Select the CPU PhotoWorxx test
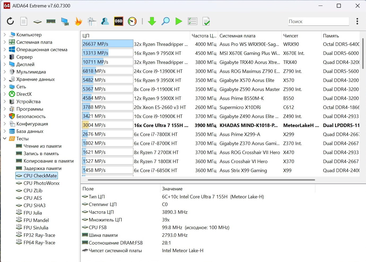 click(x=41, y=183)
